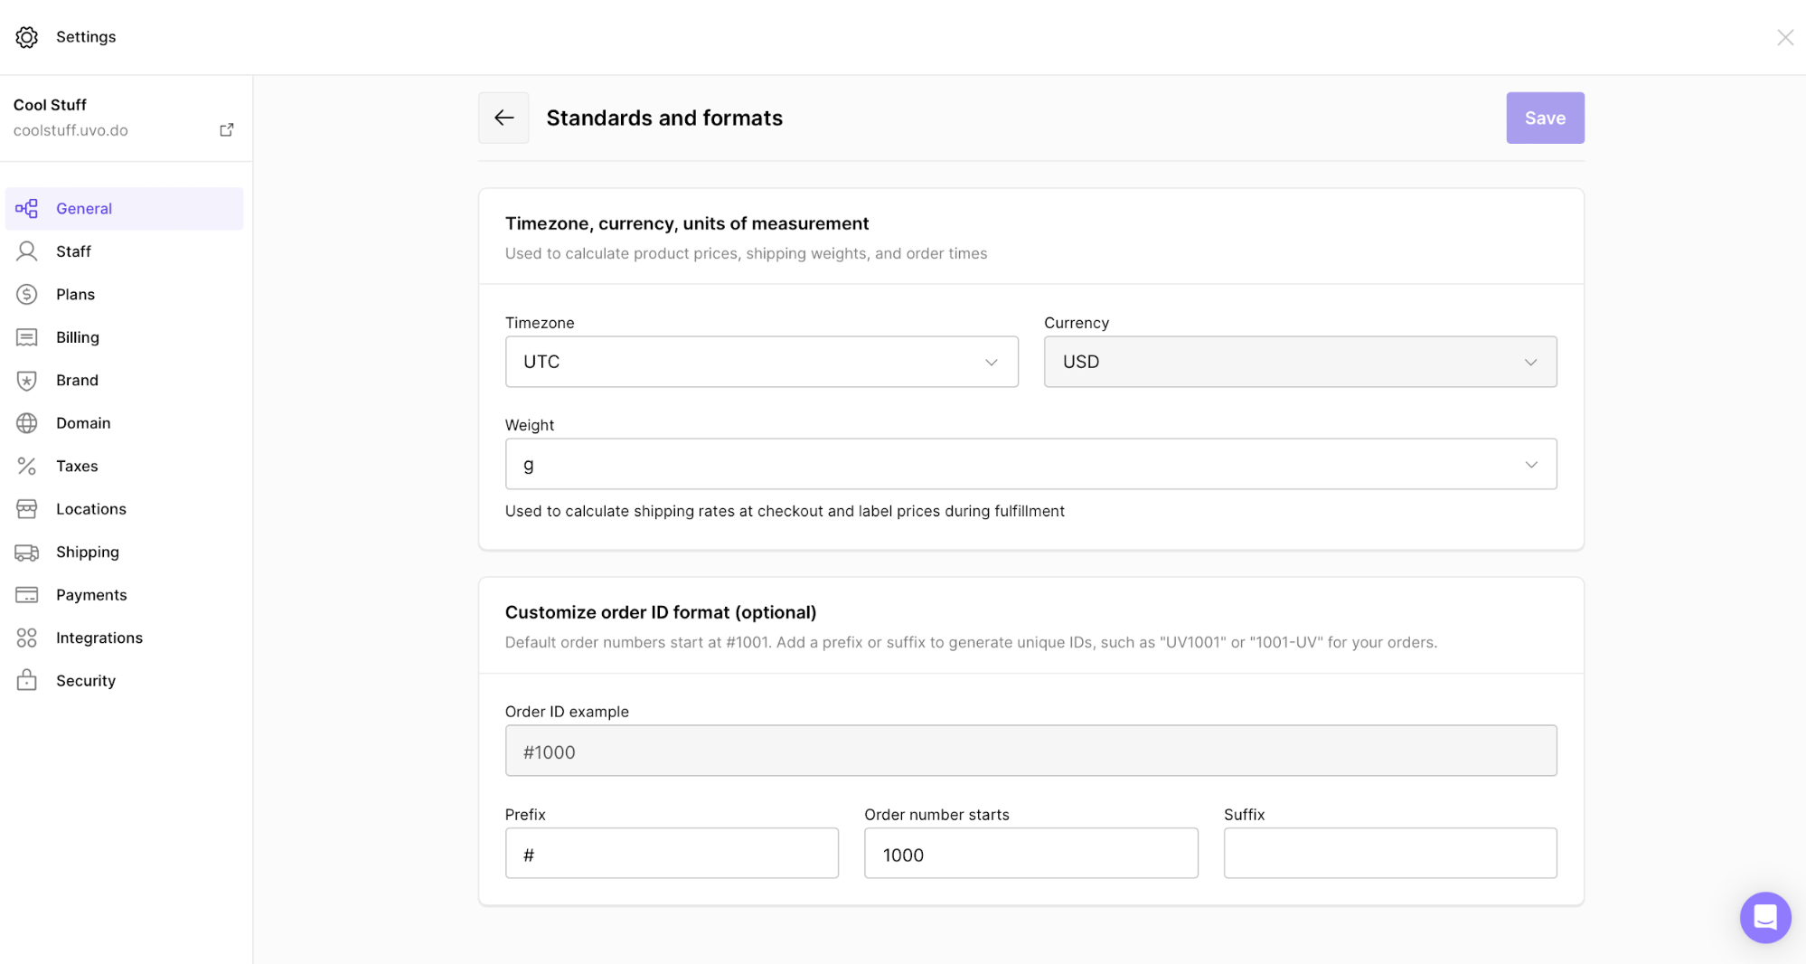
Task: Open the store link external icon
Action: (x=226, y=130)
